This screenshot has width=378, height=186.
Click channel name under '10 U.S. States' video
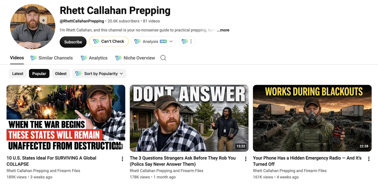click(43, 171)
